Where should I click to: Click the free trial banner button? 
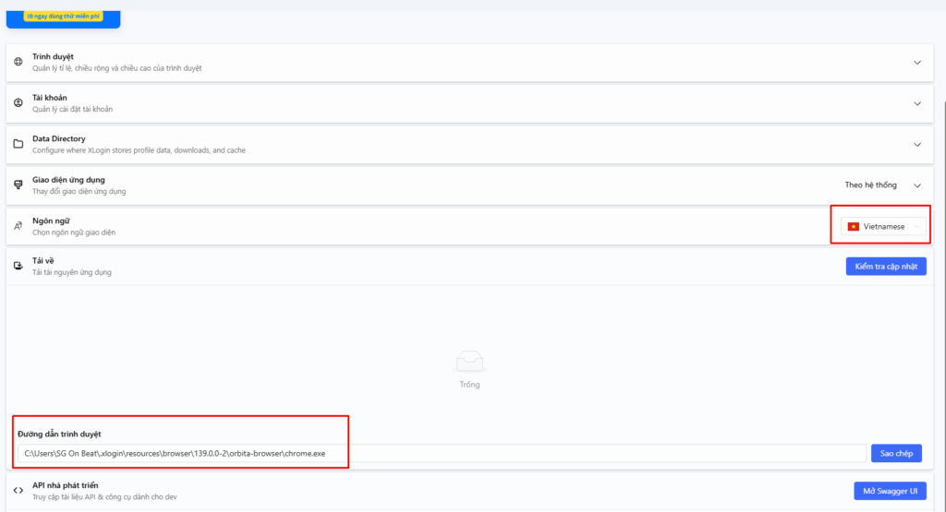[x=64, y=16]
